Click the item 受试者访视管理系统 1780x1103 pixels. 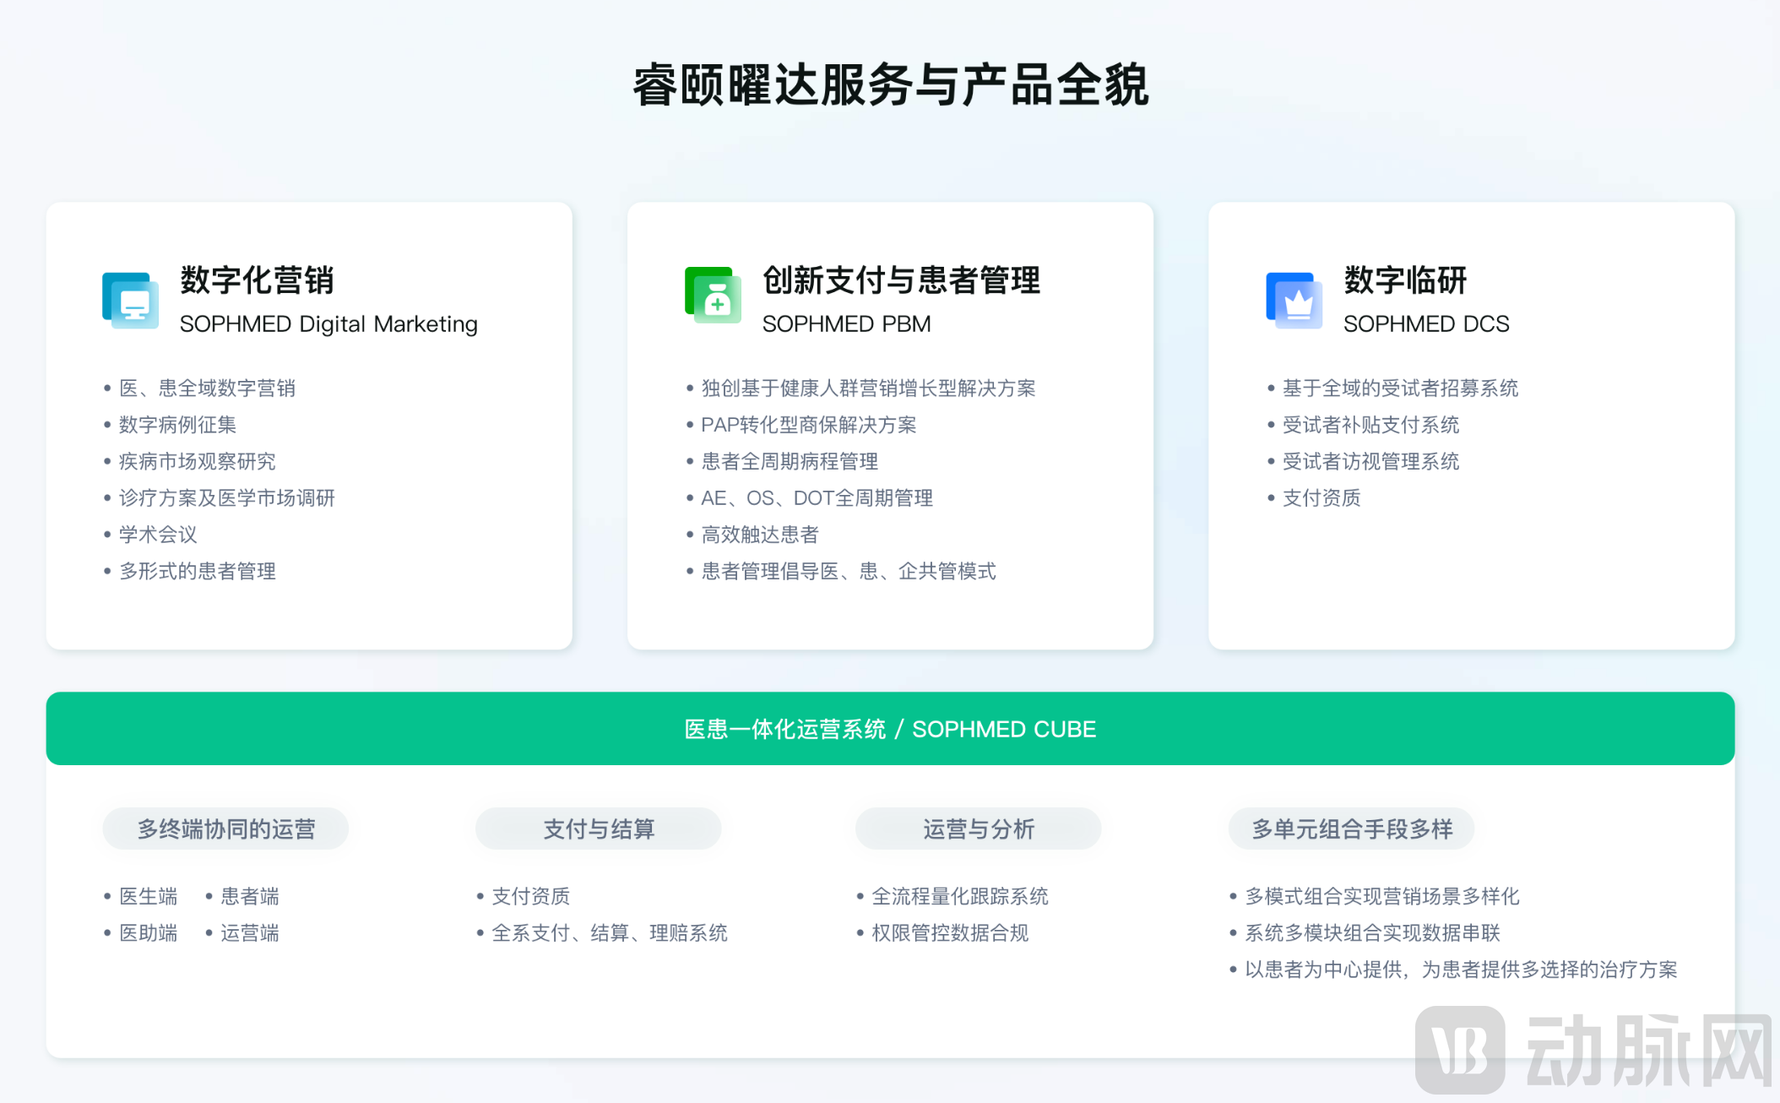(x=1370, y=461)
